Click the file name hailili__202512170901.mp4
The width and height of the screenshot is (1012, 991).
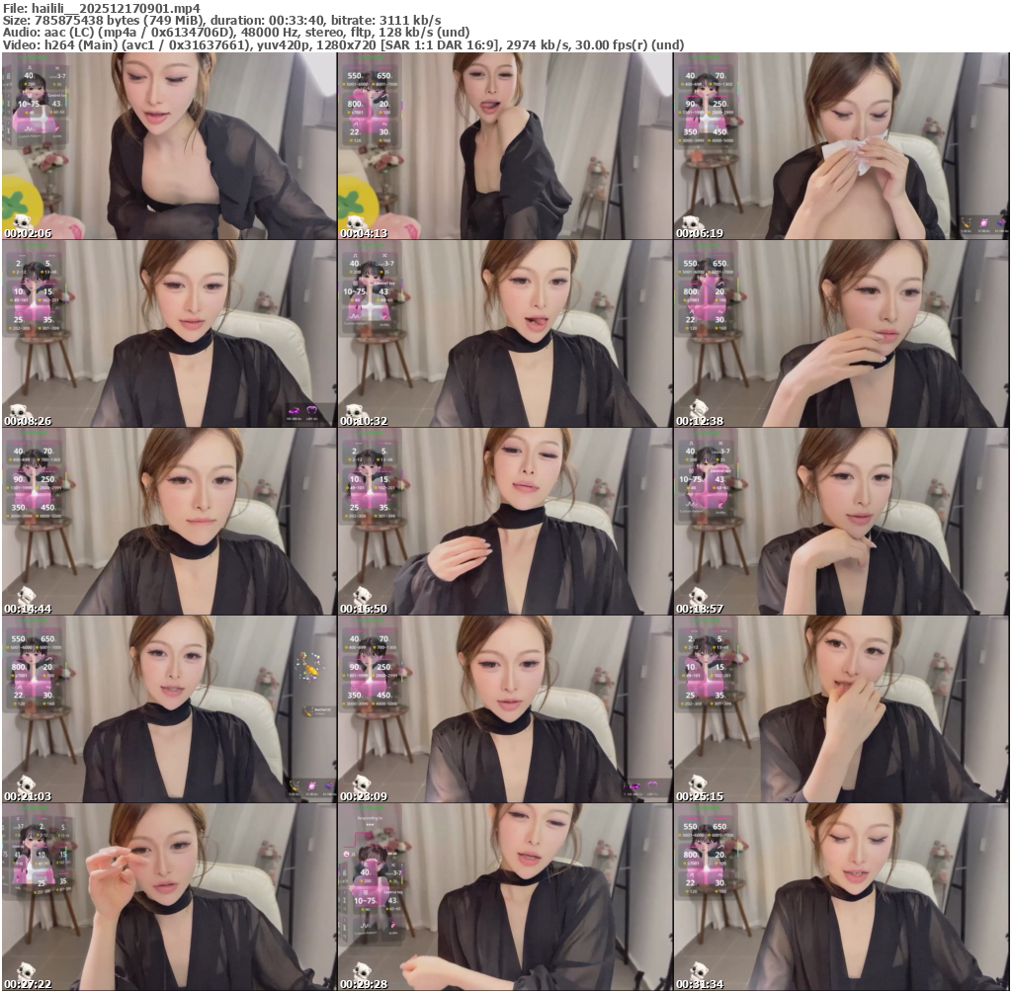116,8
